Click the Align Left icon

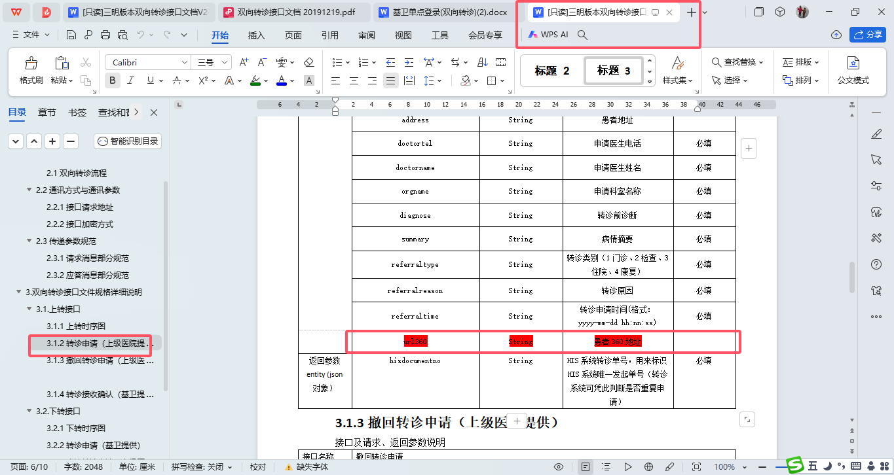pos(335,80)
